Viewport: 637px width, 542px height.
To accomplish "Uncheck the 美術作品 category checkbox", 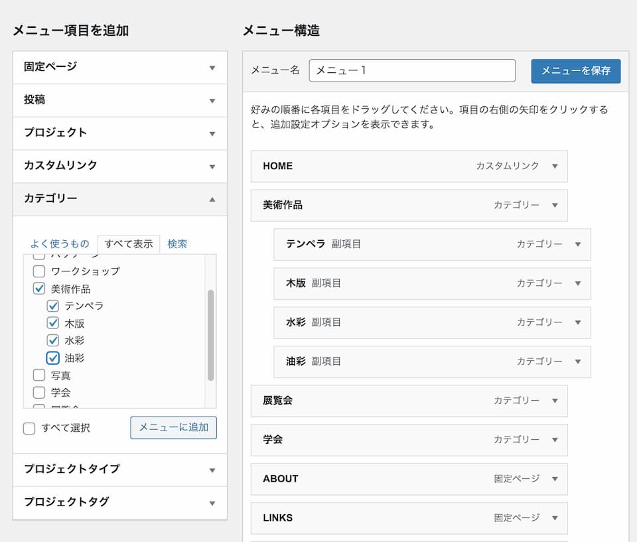I will pyautogui.click(x=39, y=289).
